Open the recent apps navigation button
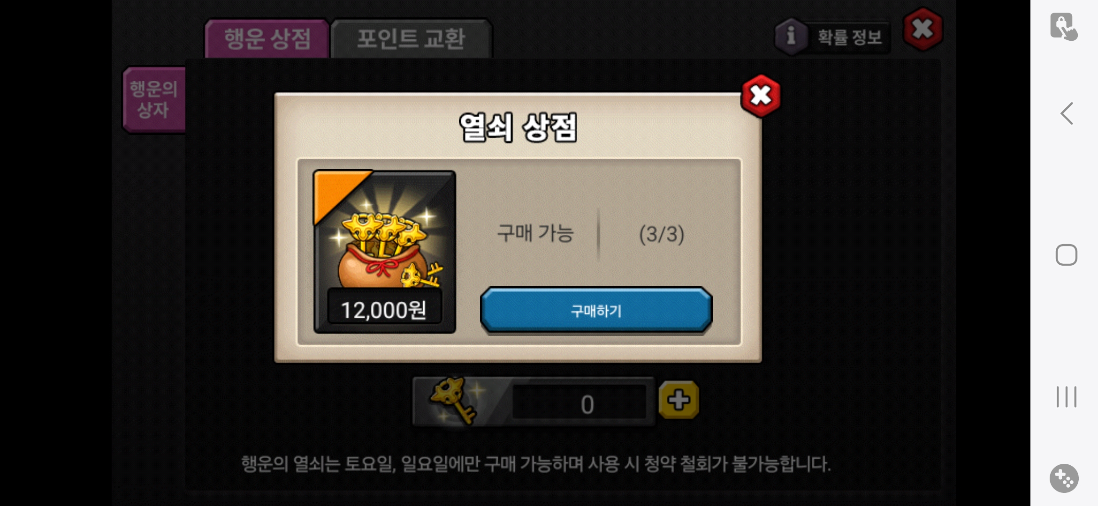 [x=1066, y=397]
